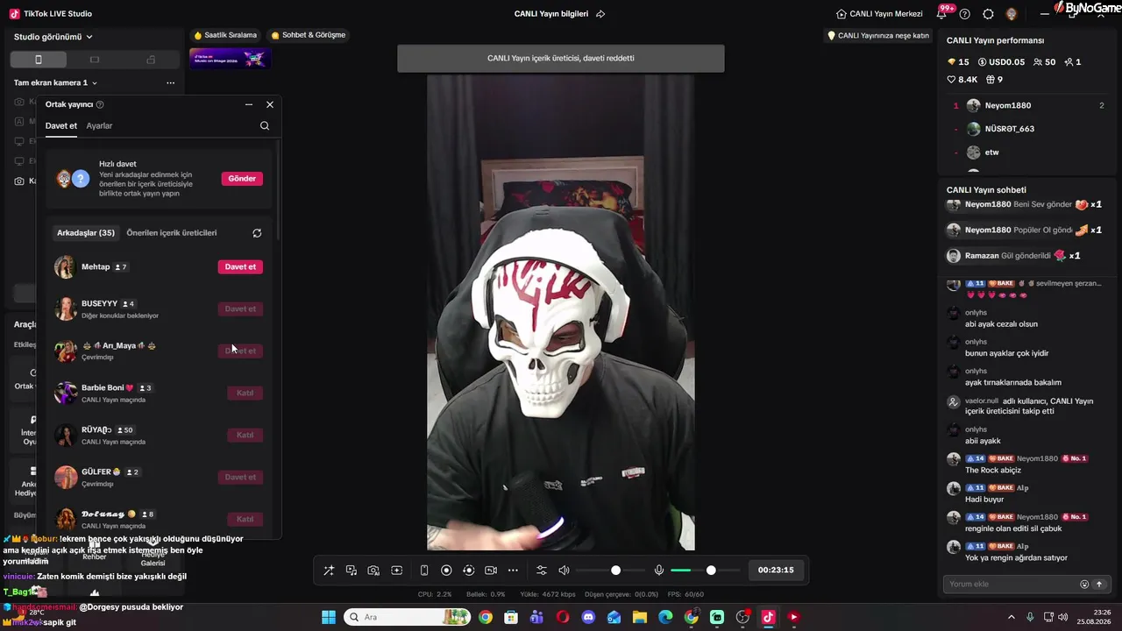
Task: Toggle the lock layout option
Action: [151, 60]
